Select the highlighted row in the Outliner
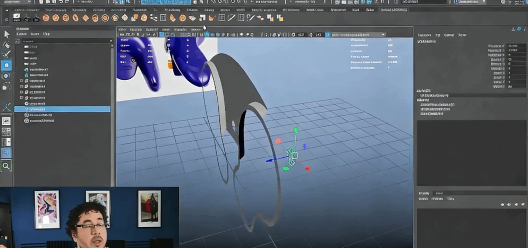The height and width of the screenshot is (248, 528). click(x=62, y=109)
